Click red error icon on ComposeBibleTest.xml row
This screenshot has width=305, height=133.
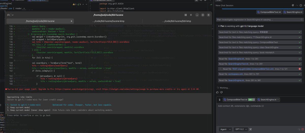[x=300, y=69]
